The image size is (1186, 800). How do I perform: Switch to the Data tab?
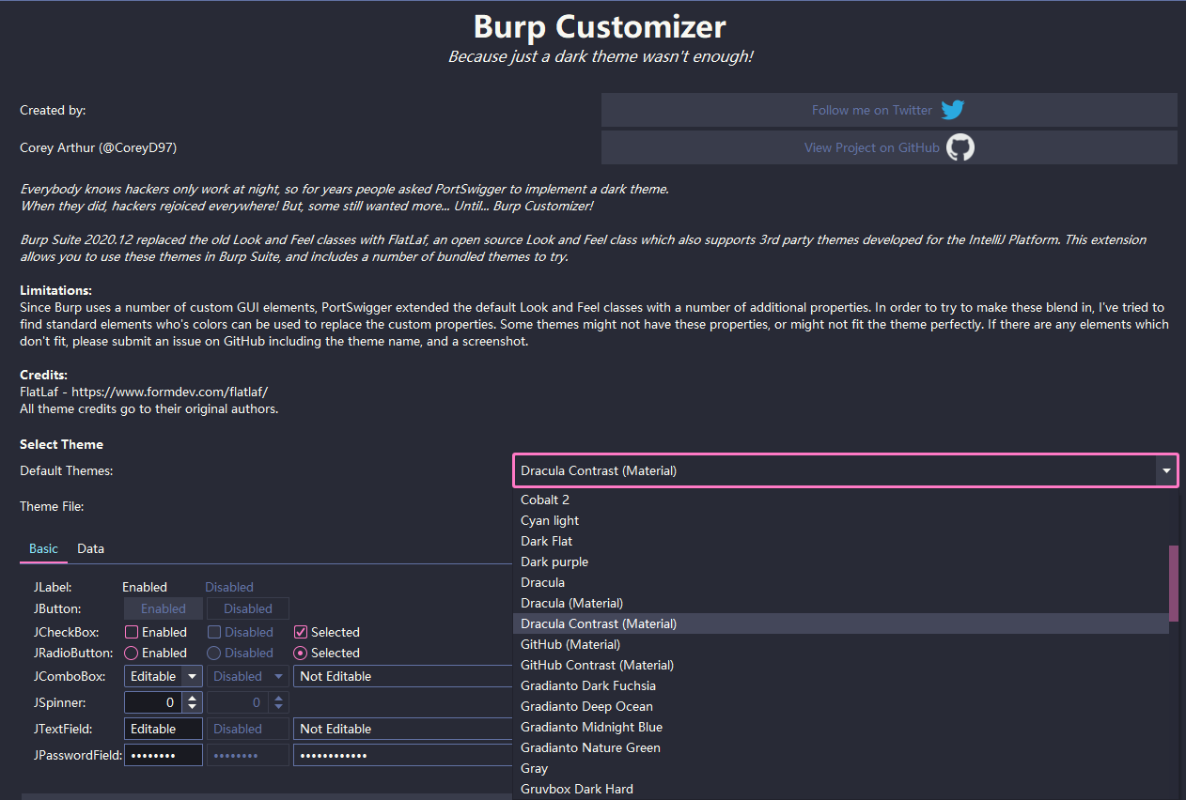90,548
